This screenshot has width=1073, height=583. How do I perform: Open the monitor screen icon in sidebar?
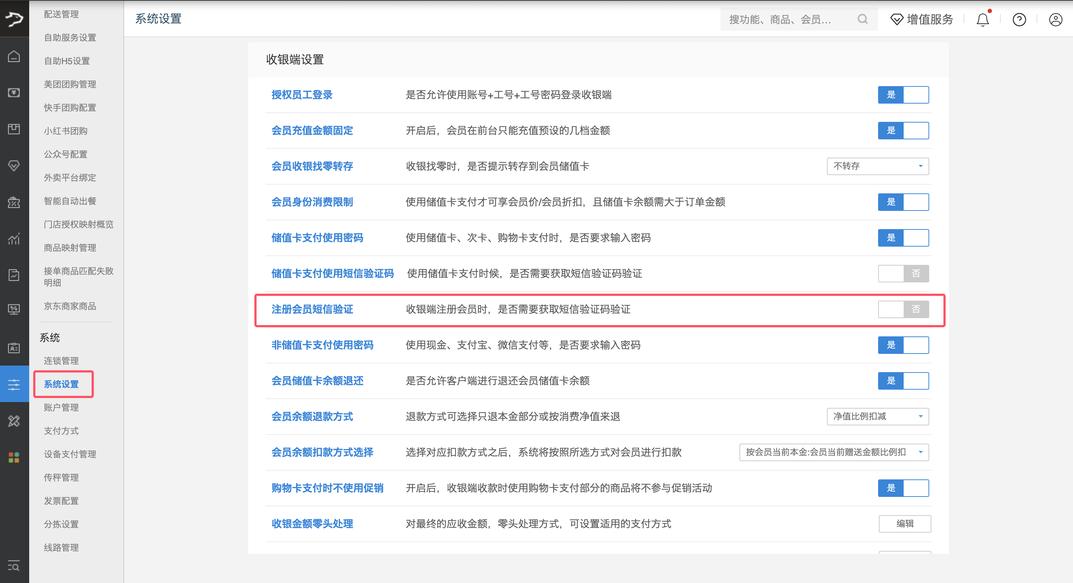(x=14, y=309)
